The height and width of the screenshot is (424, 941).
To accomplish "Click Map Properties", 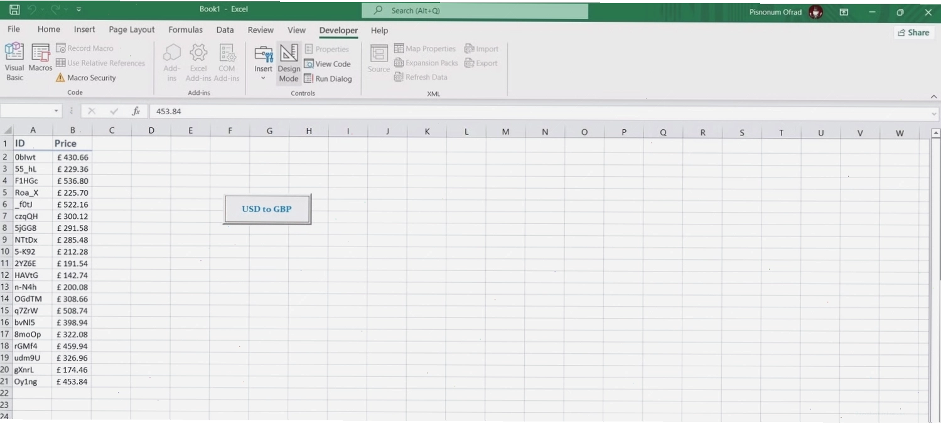I will (x=425, y=48).
